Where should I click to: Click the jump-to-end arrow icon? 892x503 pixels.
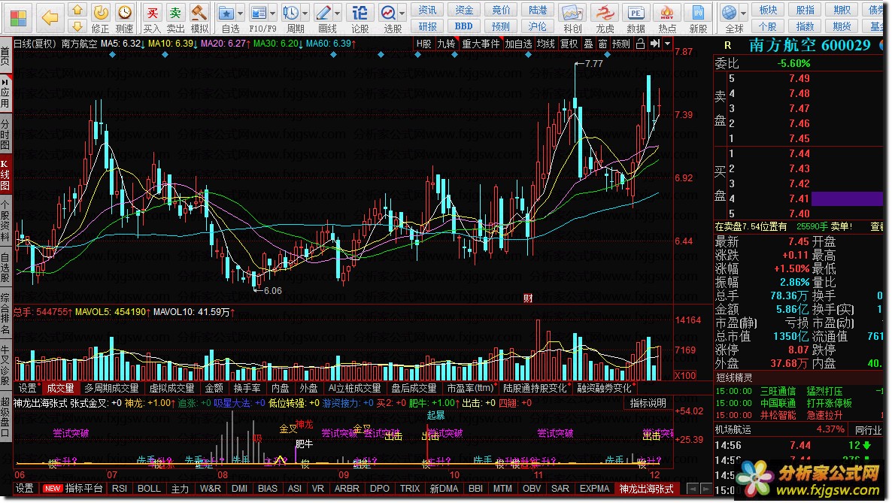tap(655, 44)
